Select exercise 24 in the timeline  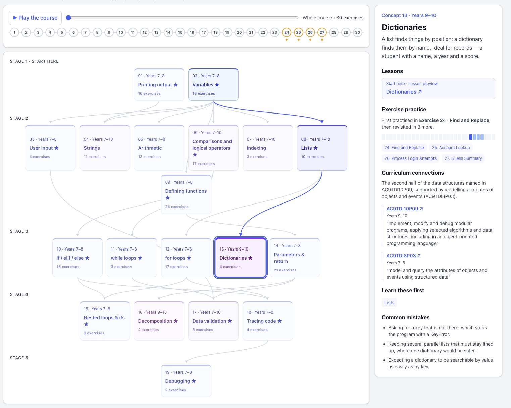click(x=287, y=32)
